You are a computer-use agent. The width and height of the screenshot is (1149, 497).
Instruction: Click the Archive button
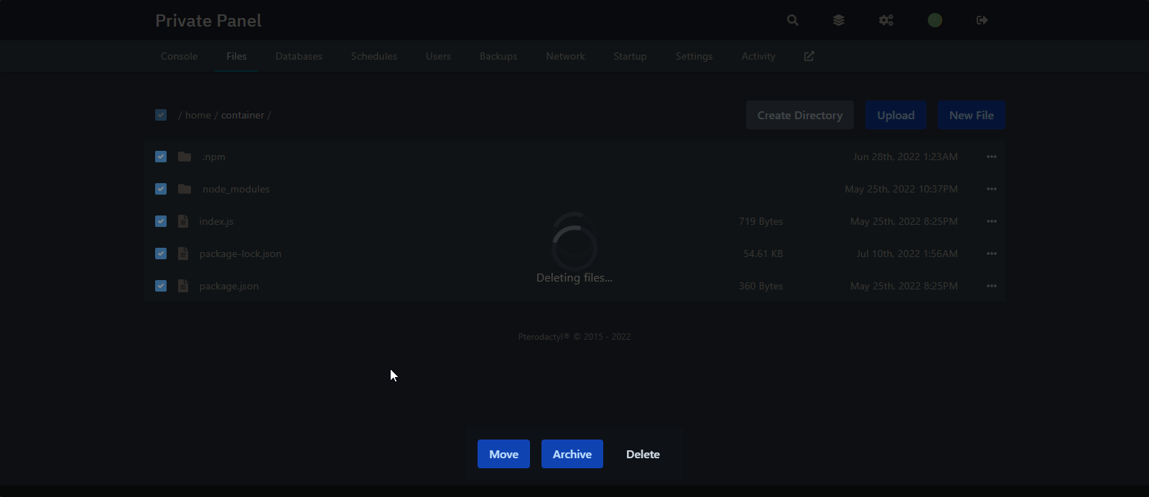[572, 454]
